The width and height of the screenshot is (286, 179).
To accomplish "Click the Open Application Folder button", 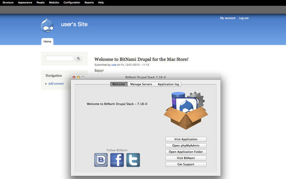I will click(186, 152).
